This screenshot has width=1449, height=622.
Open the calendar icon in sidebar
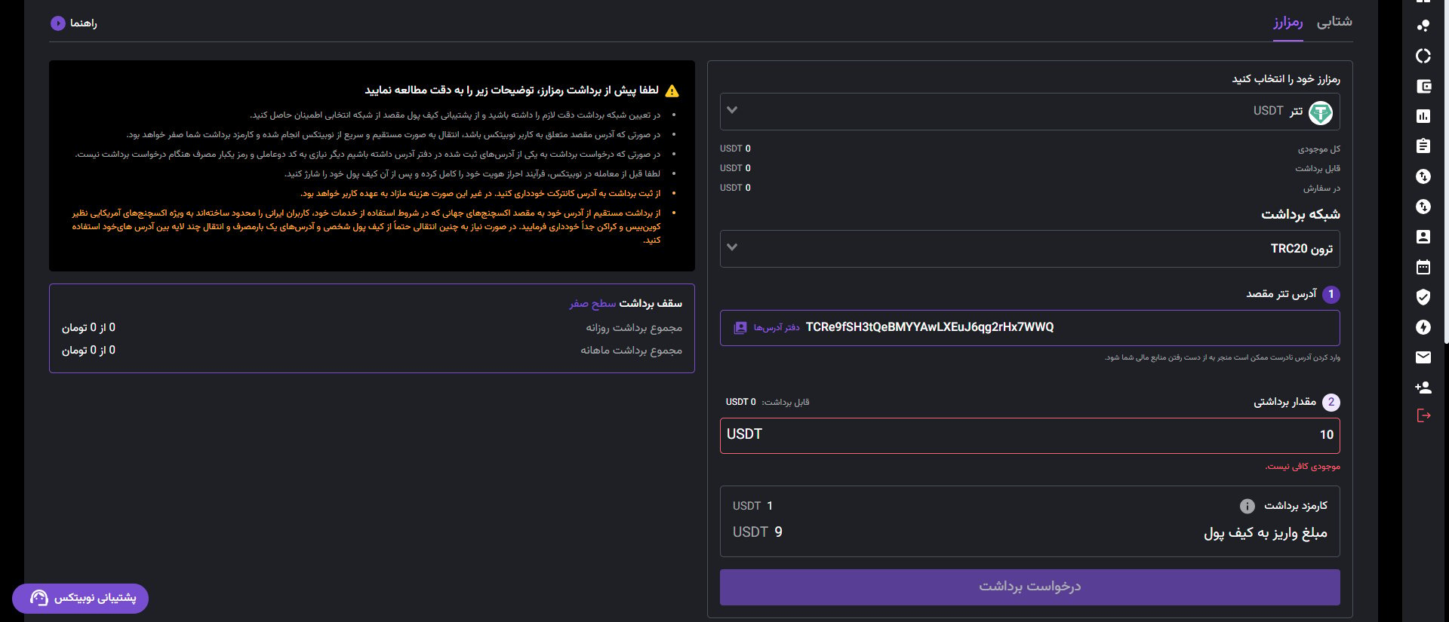1423,267
